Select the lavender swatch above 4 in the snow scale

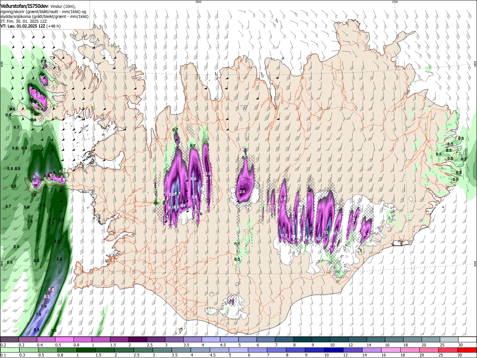[x=211, y=340]
